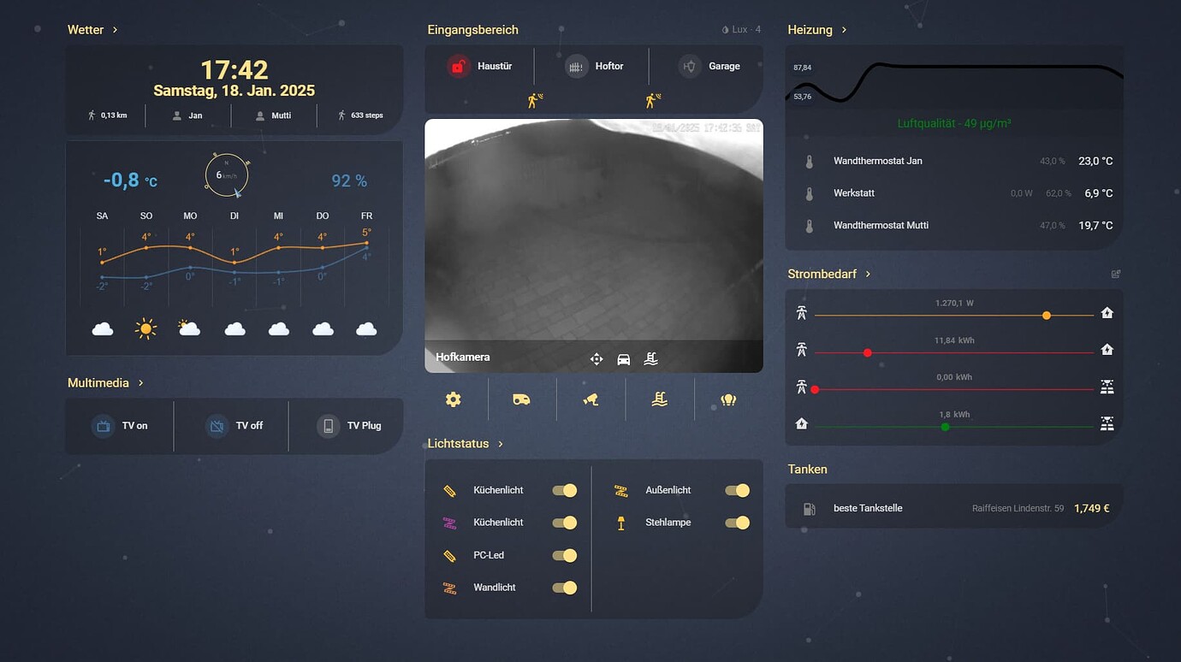This screenshot has height=662, width=1181.
Task: Open the Heizung section arrow
Action: pos(844,30)
